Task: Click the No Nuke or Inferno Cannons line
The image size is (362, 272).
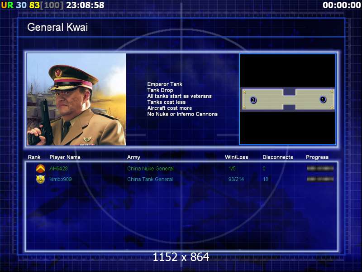Action: coord(182,114)
